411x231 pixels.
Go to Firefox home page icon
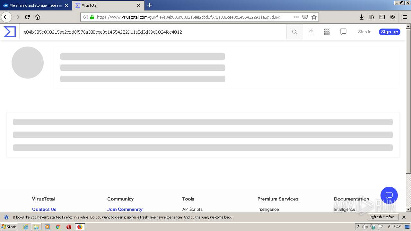coord(38,17)
